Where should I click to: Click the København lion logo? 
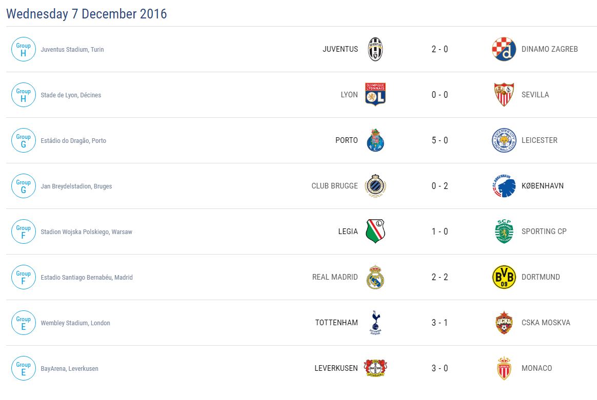click(x=504, y=186)
